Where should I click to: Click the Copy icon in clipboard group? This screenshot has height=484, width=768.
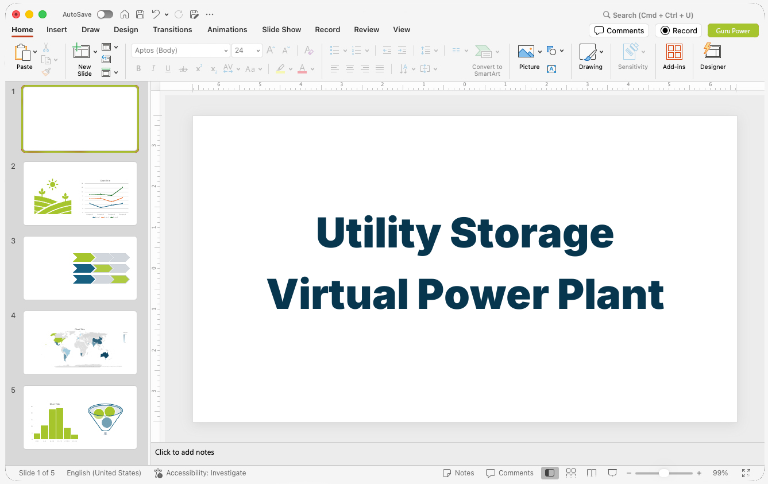(46, 60)
